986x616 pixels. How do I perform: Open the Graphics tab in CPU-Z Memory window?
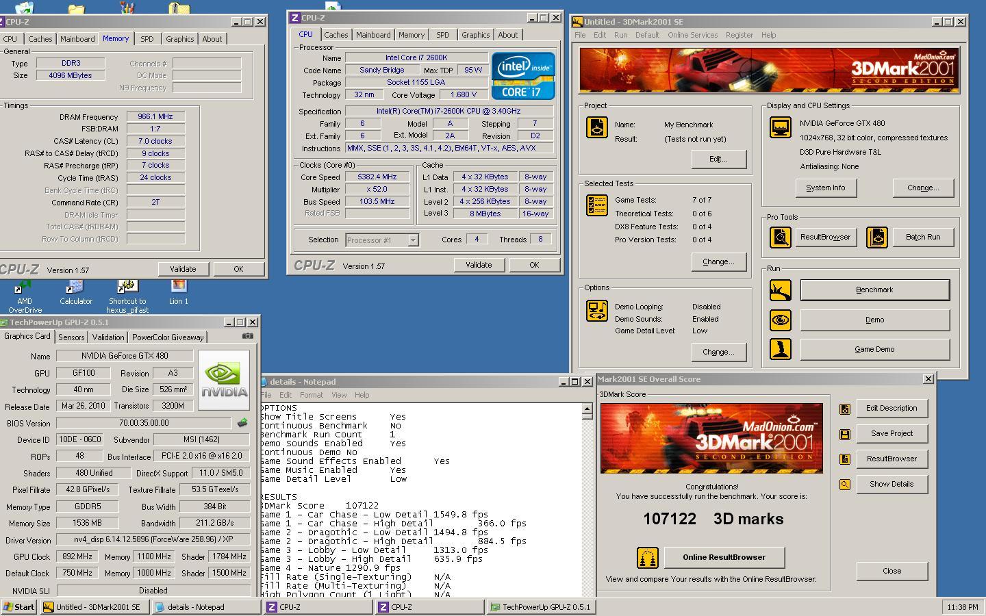[180, 39]
